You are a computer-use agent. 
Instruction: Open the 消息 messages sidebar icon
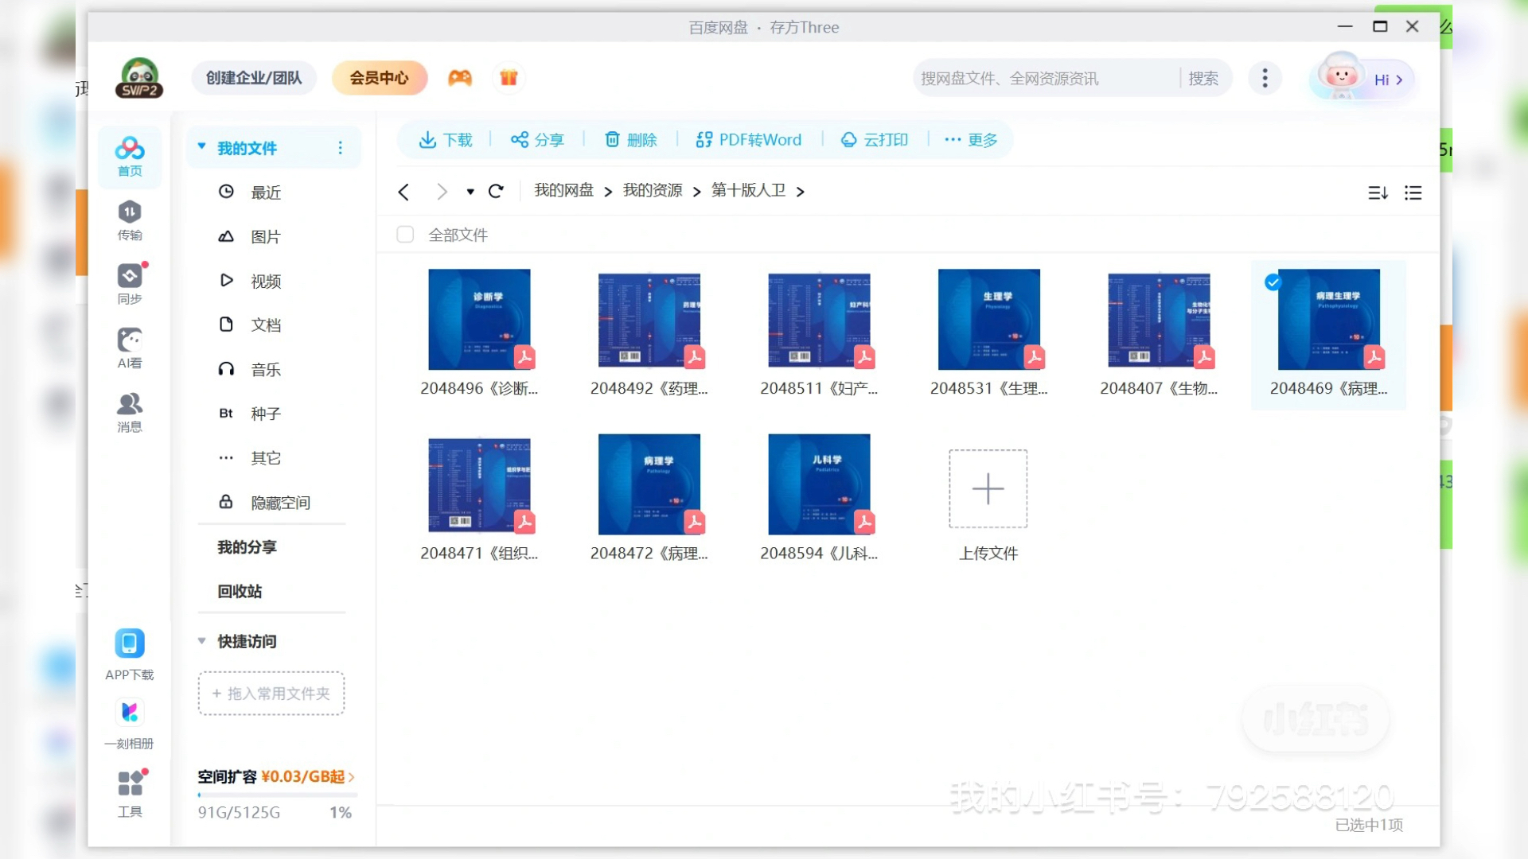[x=130, y=412]
